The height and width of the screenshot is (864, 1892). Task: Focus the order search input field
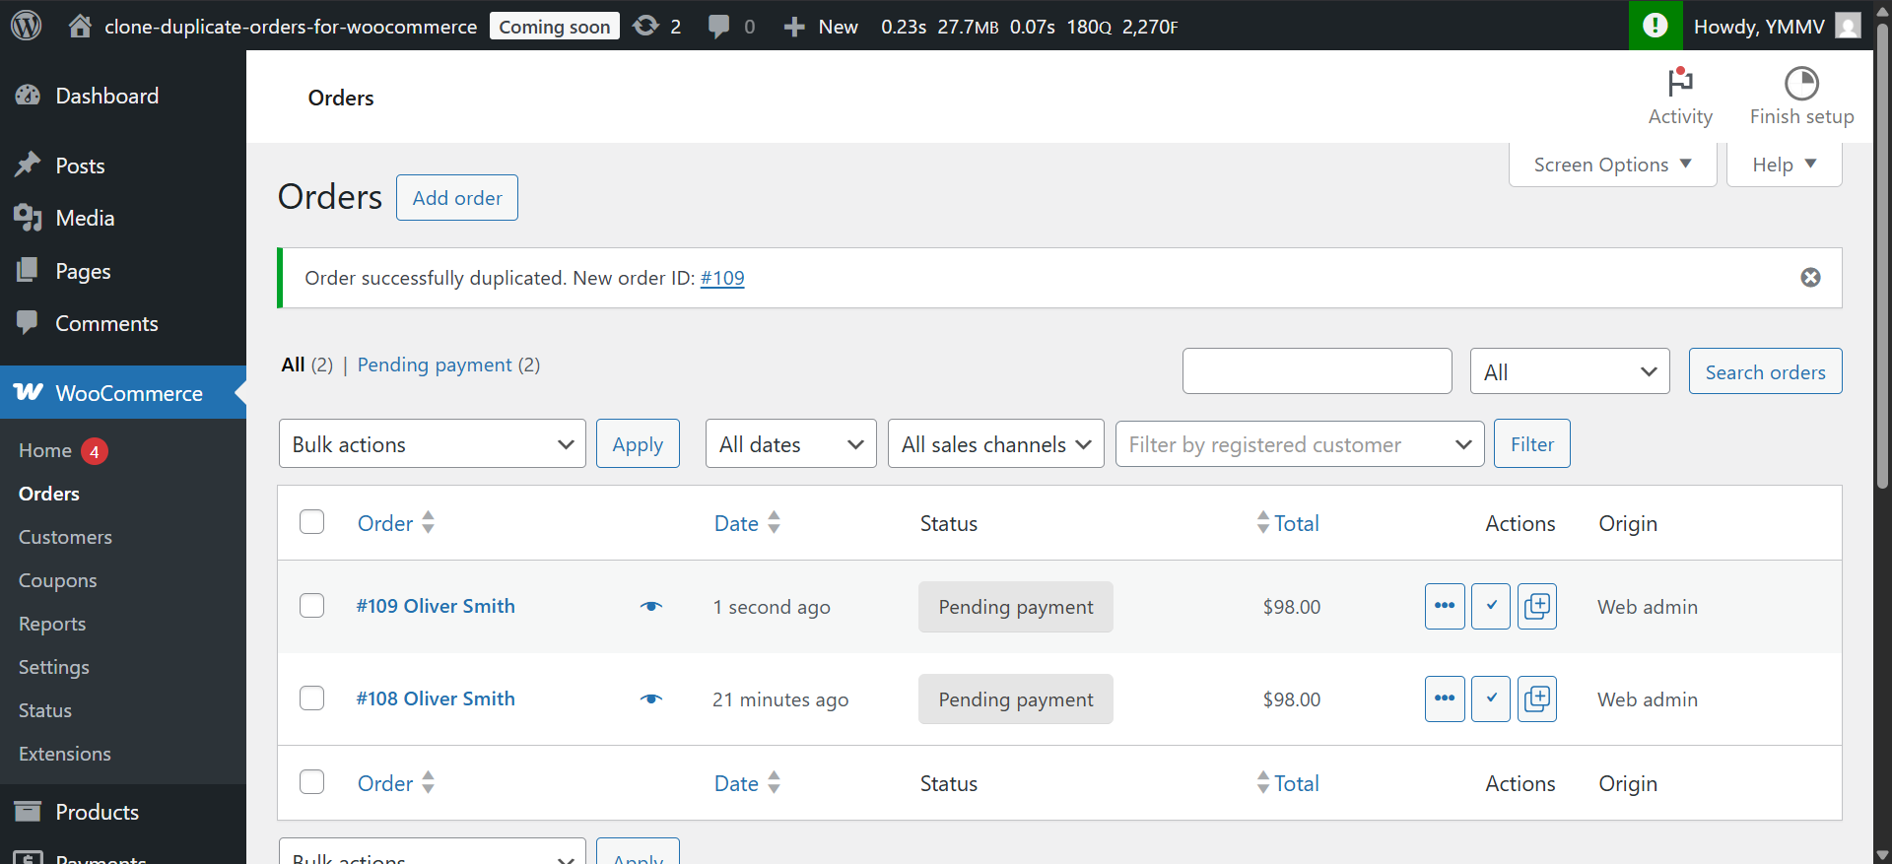(x=1318, y=371)
